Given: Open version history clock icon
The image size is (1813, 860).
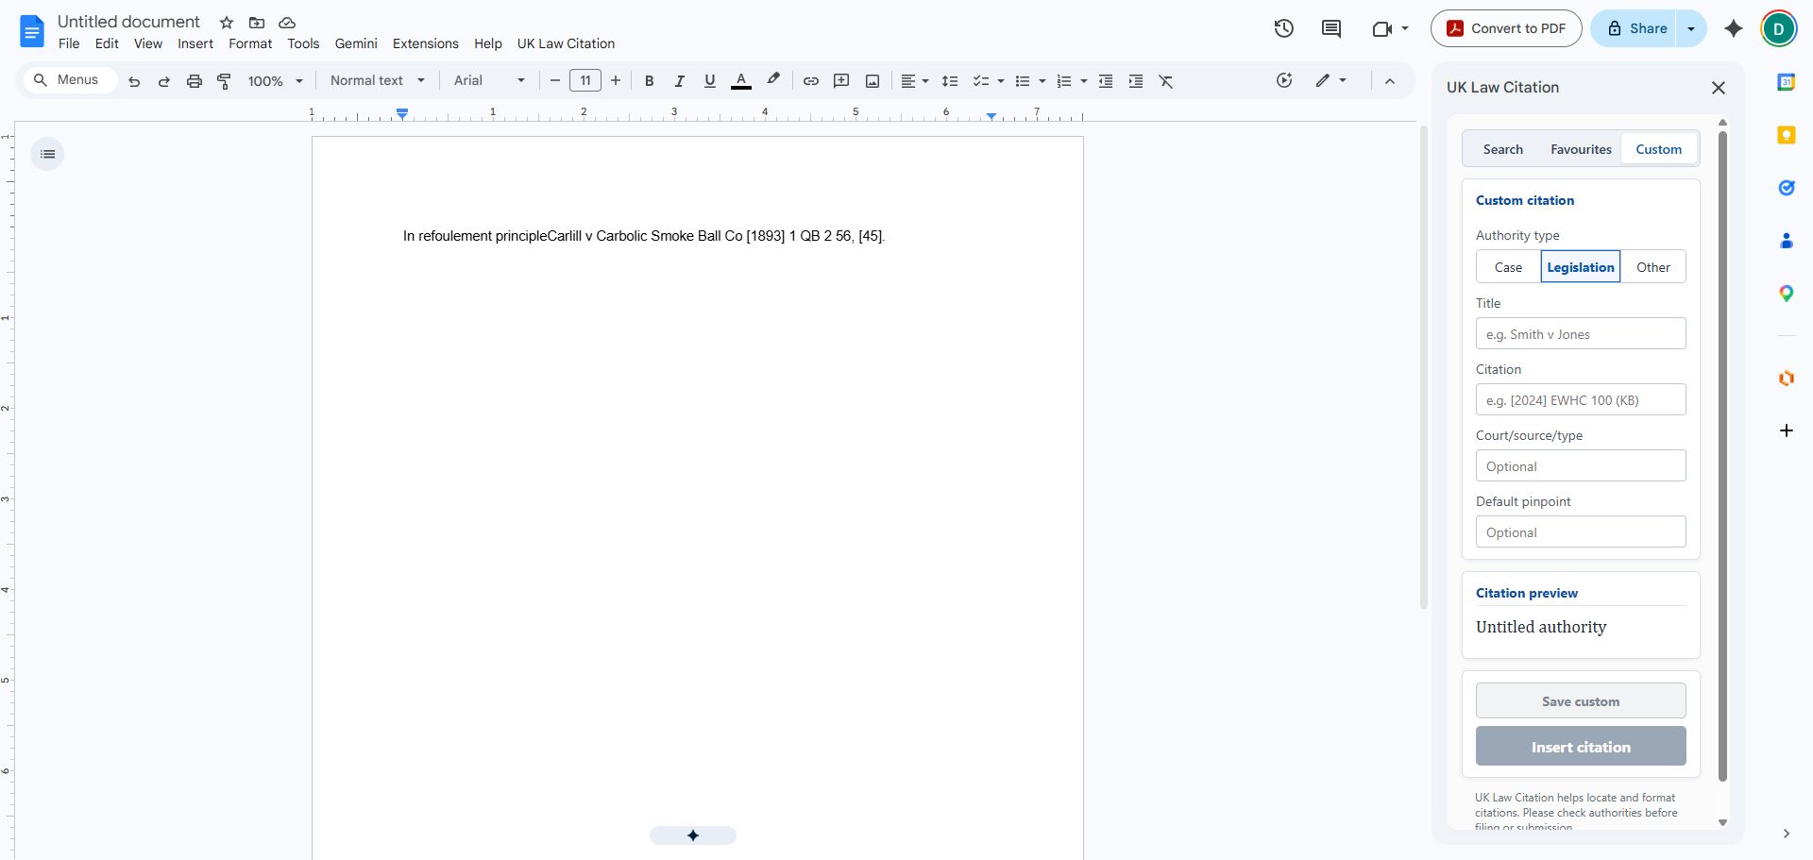Looking at the screenshot, I should (x=1283, y=28).
